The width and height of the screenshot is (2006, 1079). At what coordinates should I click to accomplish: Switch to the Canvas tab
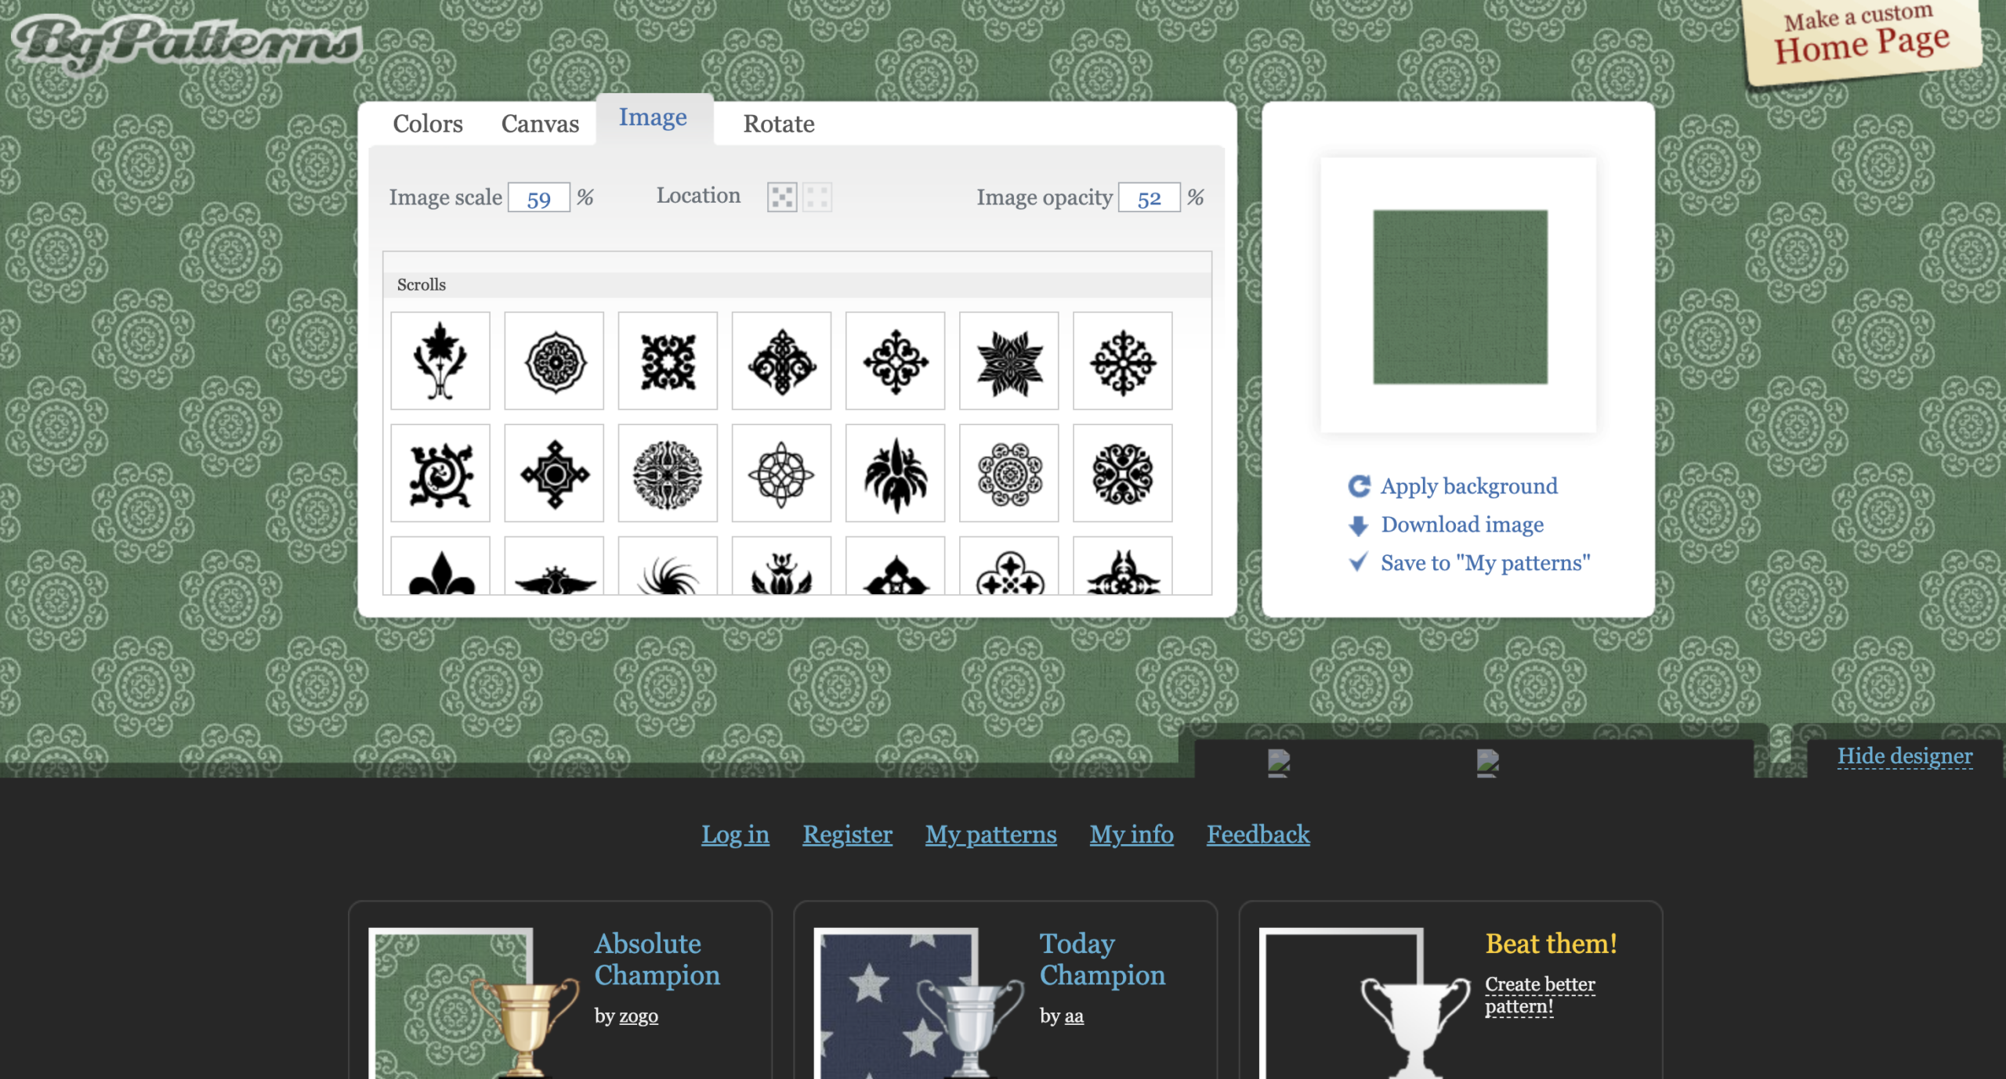(x=540, y=124)
